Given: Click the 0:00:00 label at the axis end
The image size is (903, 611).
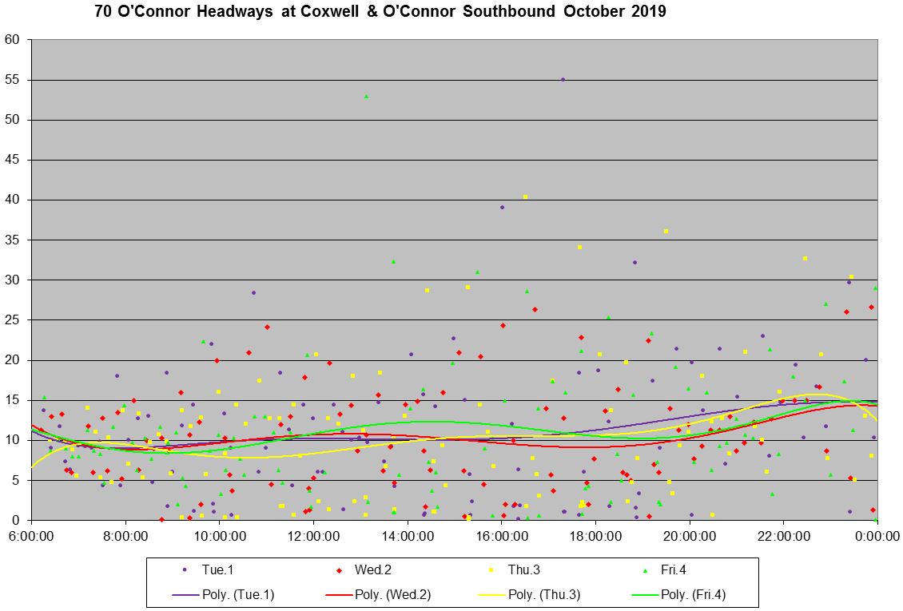Looking at the screenshot, I should 877,535.
